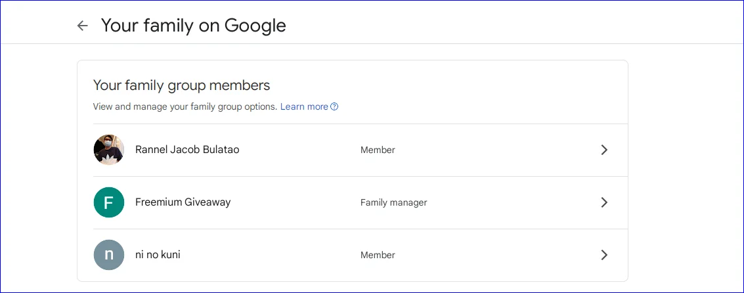Click the help question mark icon
The height and width of the screenshot is (293, 744).
334,106
